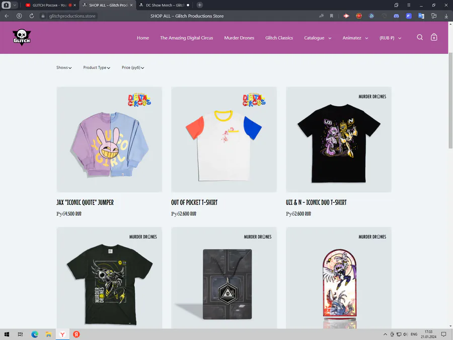Switch the ENG input language indicator
The height and width of the screenshot is (340, 453).
[x=414, y=334]
